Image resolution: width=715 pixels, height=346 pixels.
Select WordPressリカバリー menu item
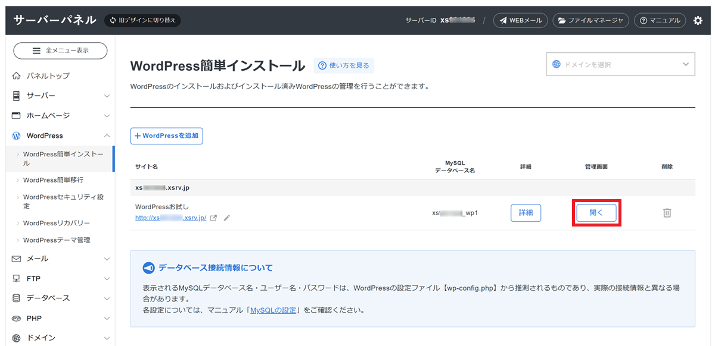point(57,223)
